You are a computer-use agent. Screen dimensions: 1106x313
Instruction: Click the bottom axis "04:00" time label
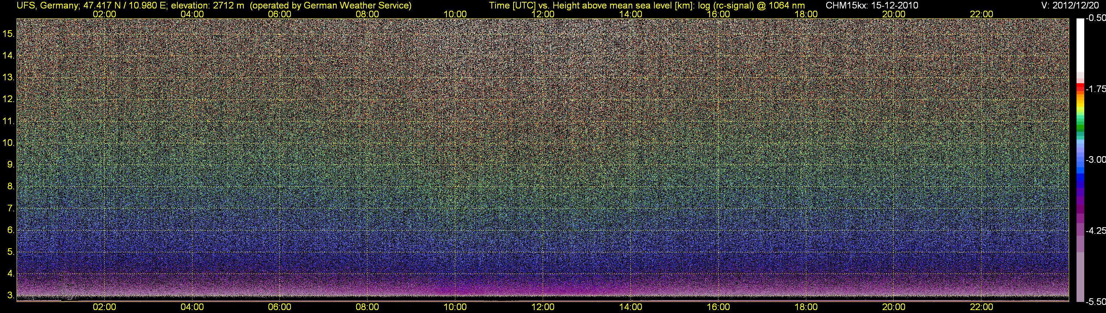point(192,307)
